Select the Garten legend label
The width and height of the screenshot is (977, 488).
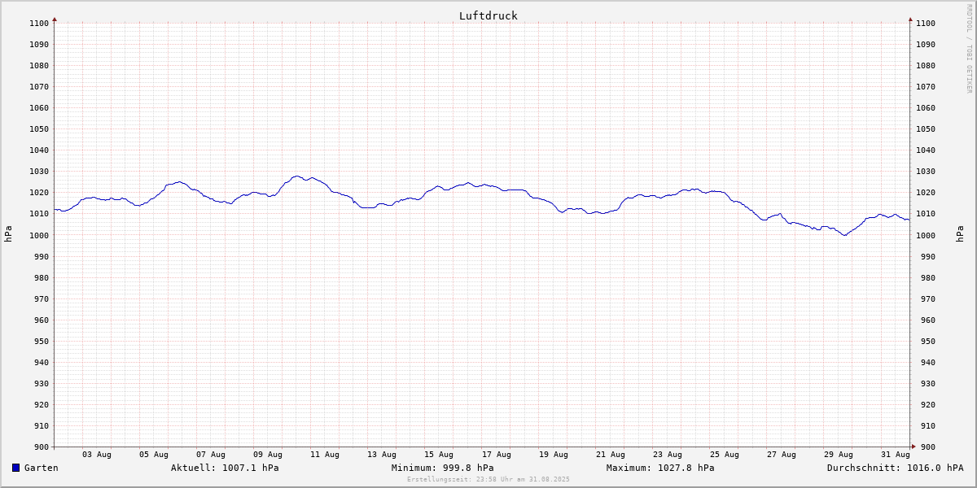tap(41, 468)
